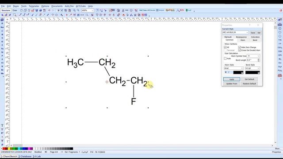Open the Bond Style width dropdown

[x=252, y=68]
